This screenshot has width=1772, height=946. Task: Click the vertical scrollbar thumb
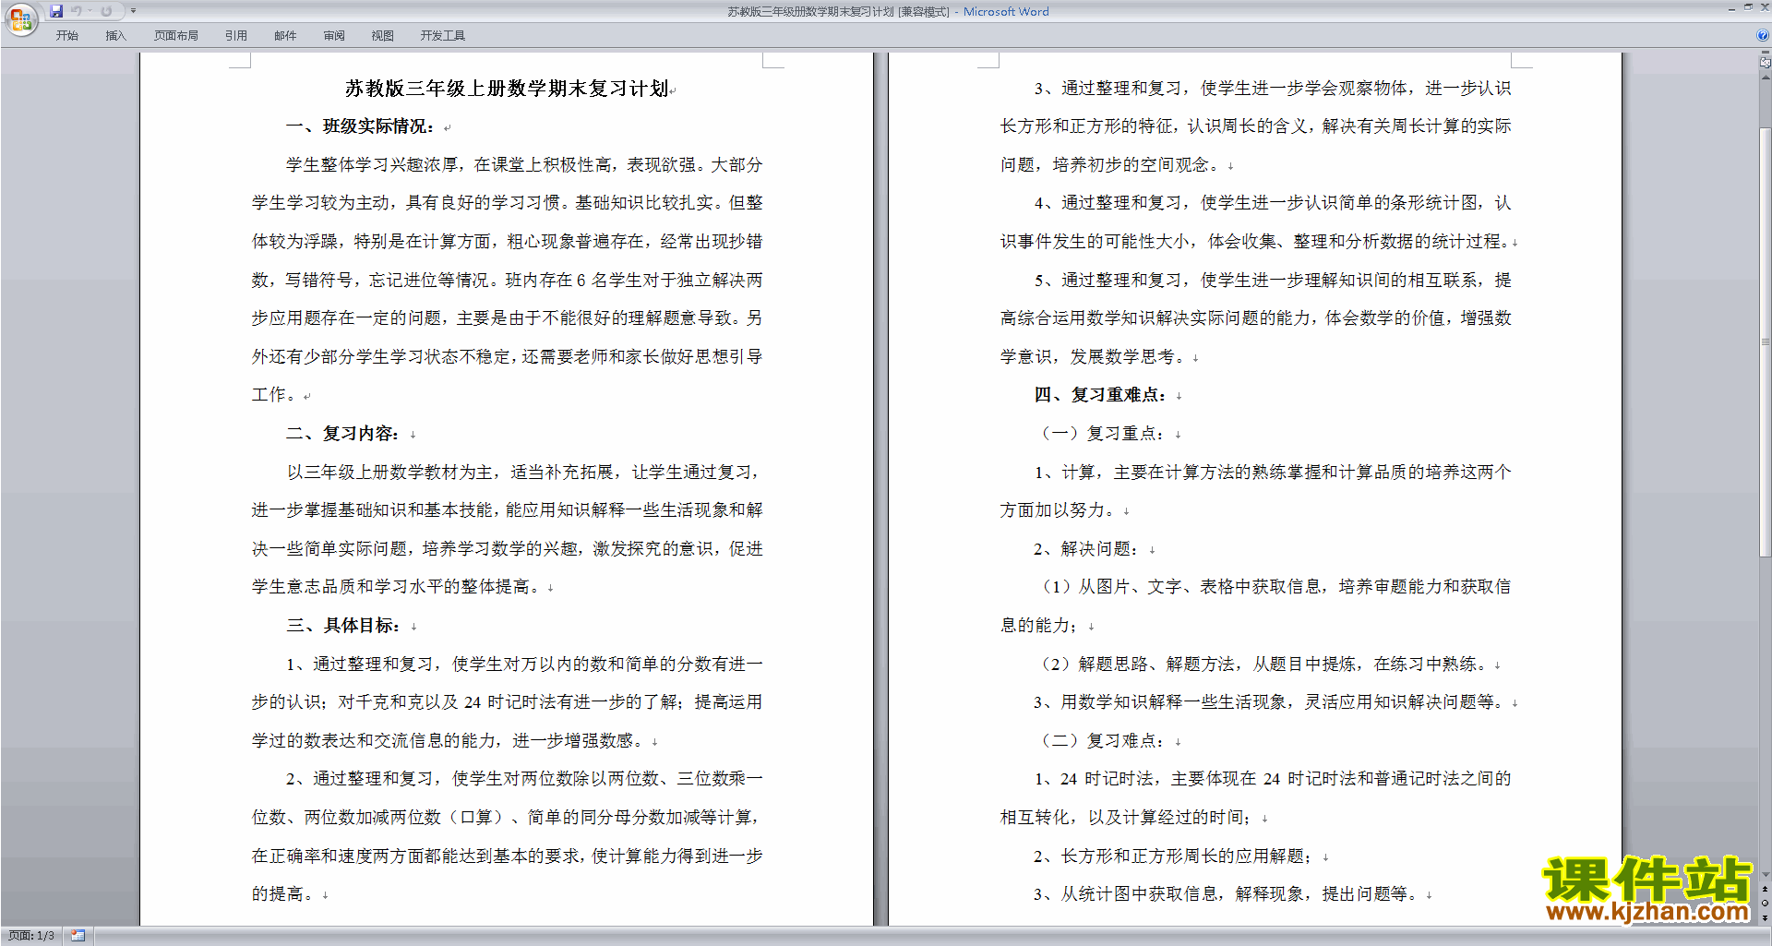click(x=1766, y=341)
